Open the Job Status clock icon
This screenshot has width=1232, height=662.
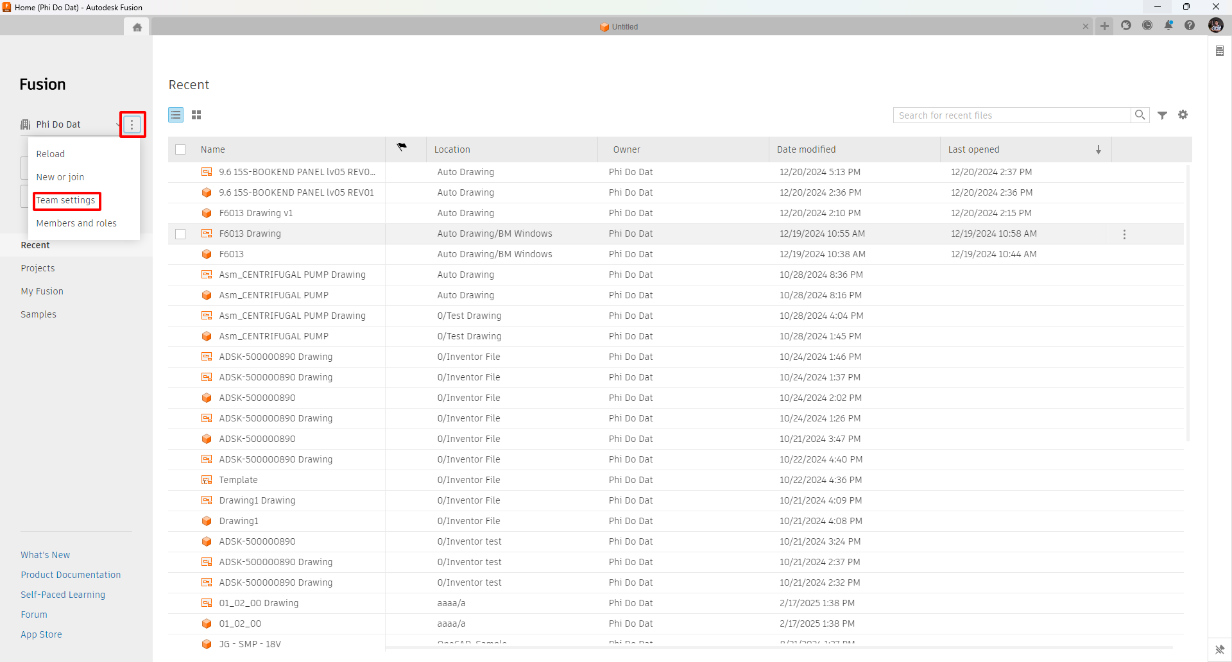coord(1147,26)
